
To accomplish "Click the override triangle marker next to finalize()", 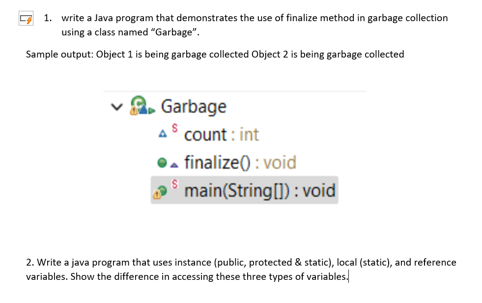I will point(174,165).
